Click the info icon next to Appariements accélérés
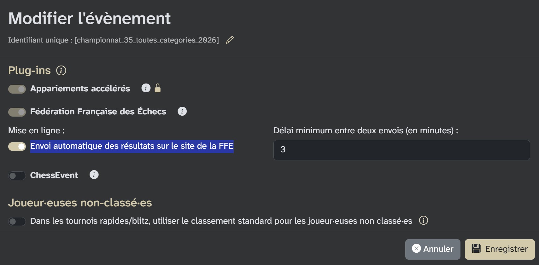This screenshot has height=265, width=539. (146, 88)
